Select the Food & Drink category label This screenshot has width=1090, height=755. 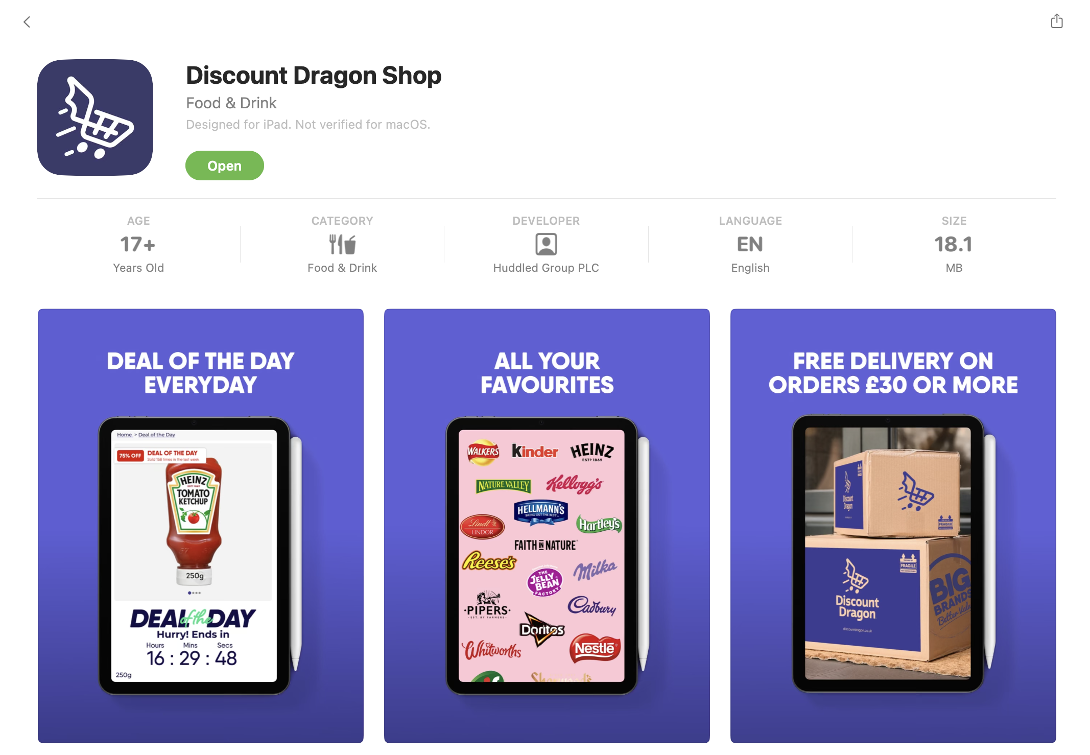click(342, 268)
